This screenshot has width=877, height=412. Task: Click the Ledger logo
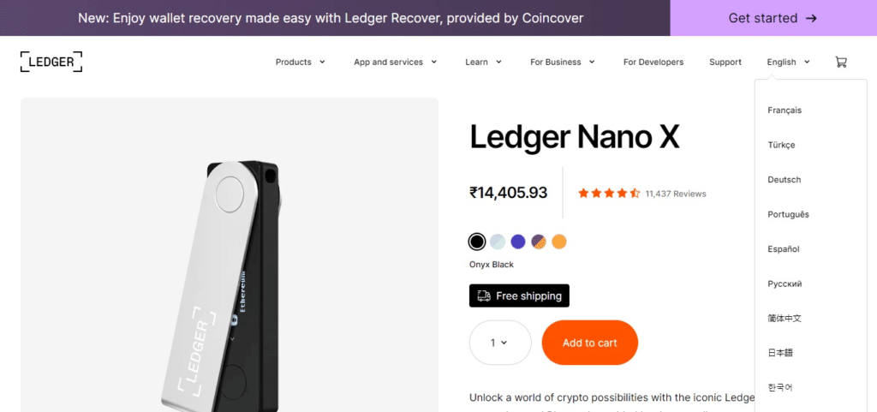(51, 62)
